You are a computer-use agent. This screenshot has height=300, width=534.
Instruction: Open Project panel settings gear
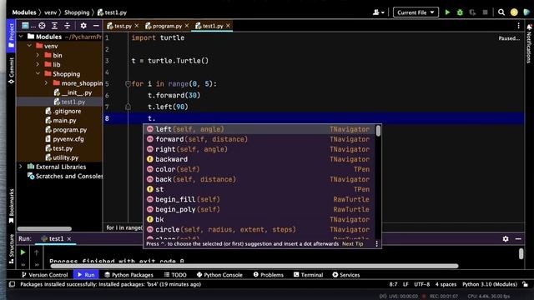[x=83, y=26]
